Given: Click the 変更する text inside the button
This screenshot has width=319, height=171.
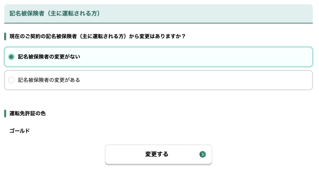Looking at the screenshot, I should point(157,154).
